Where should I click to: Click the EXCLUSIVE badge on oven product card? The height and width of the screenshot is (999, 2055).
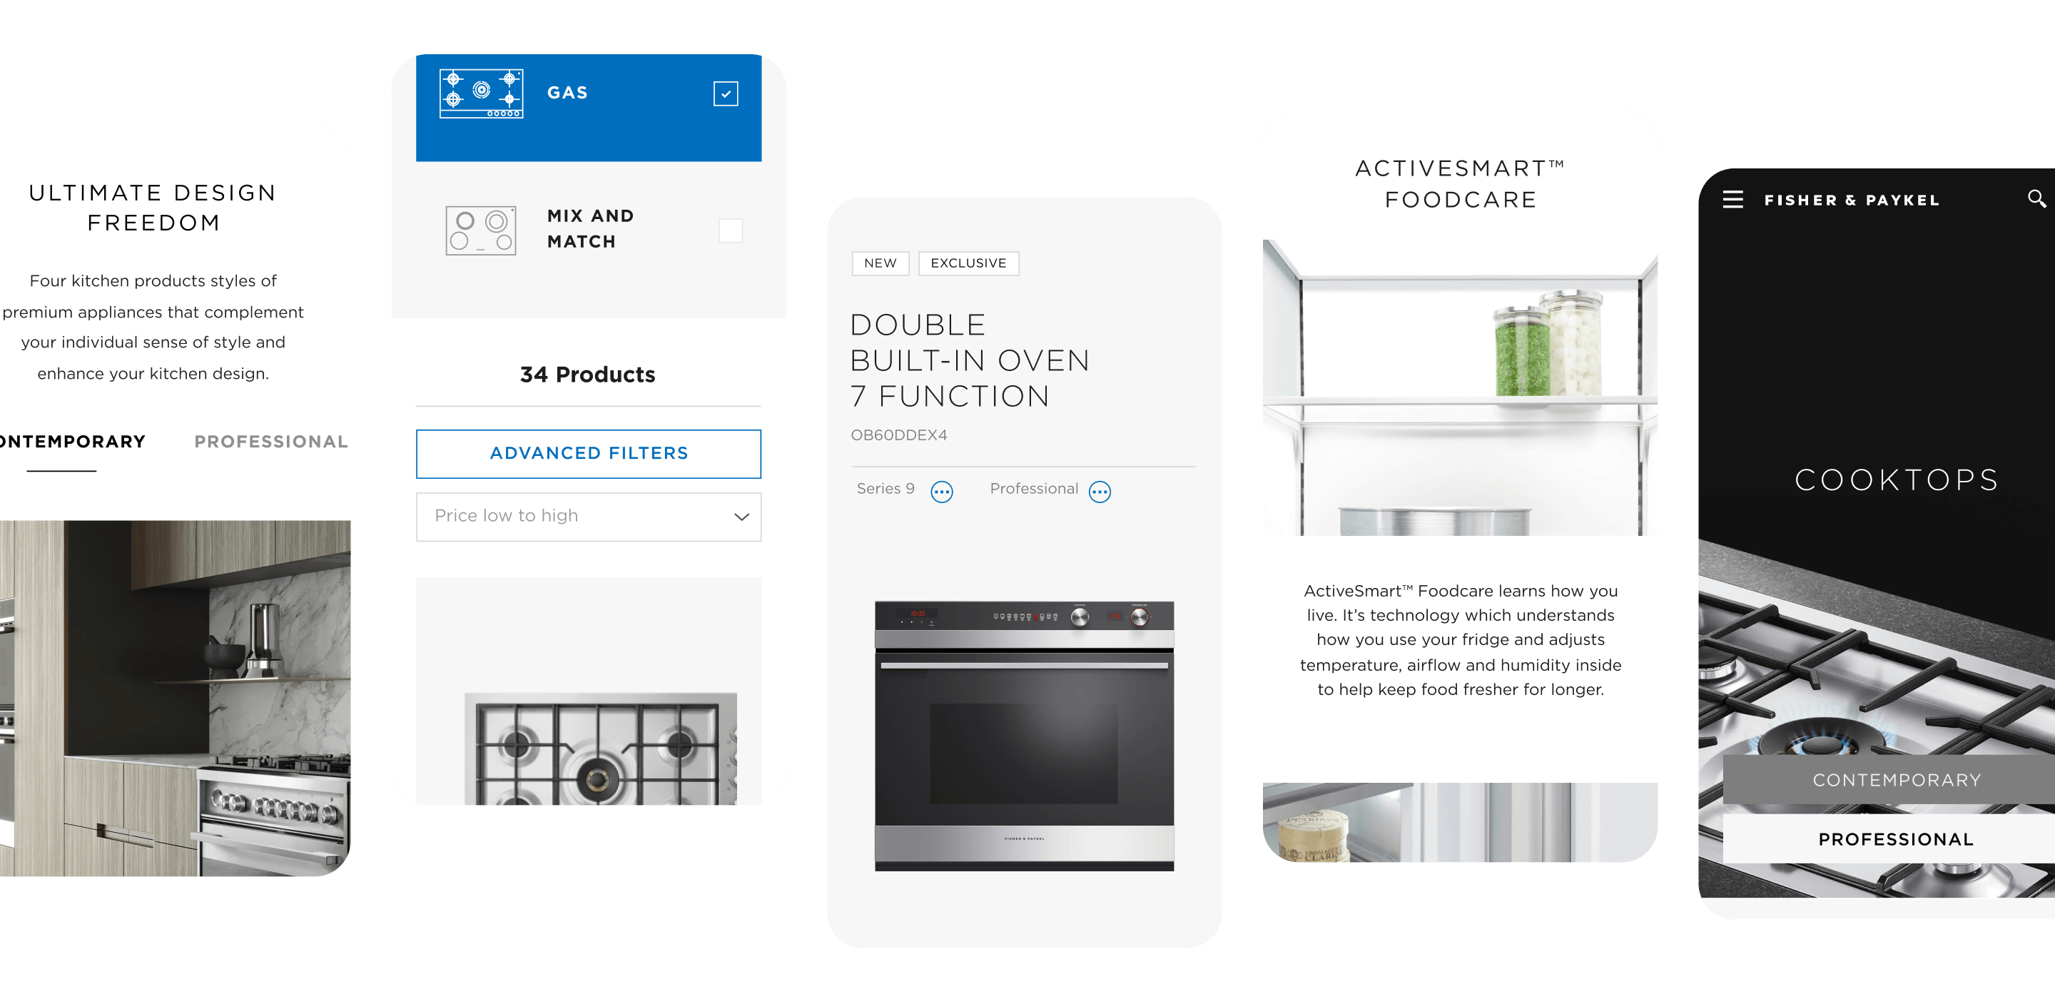coord(968,262)
